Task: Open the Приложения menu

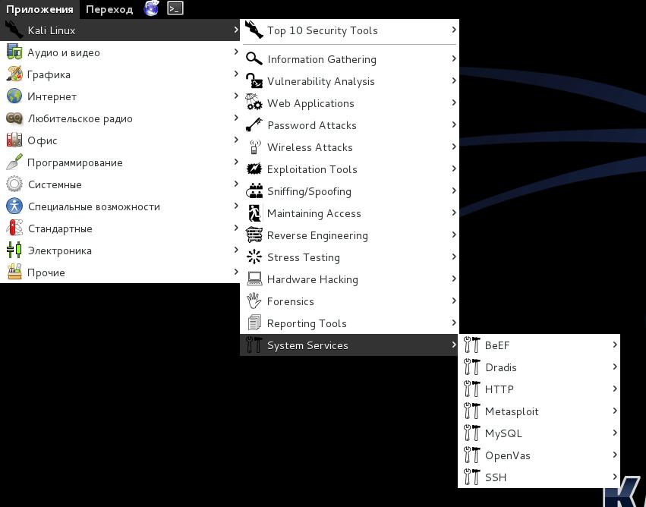Action: point(39,9)
